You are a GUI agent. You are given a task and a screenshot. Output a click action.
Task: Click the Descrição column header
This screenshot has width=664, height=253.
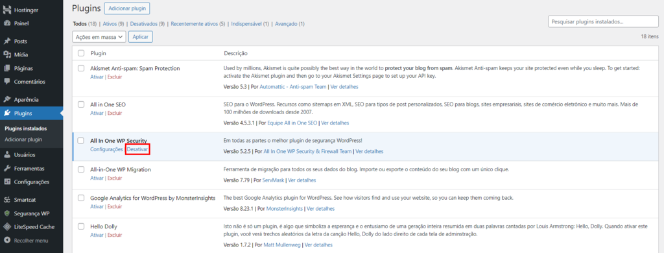pyautogui.click(x=235, y=53)
